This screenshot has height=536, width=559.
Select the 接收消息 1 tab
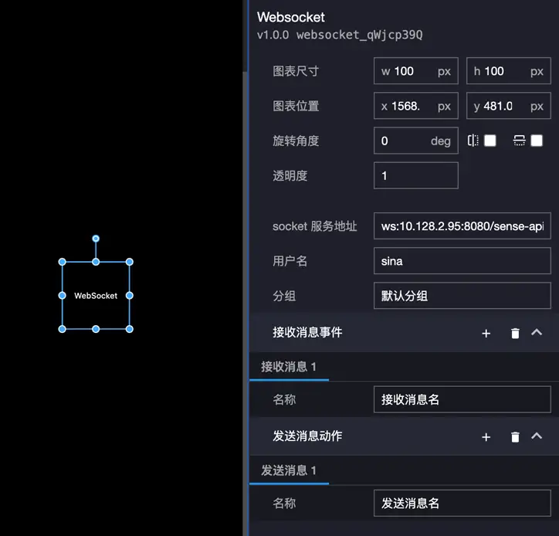click(289, 367)
